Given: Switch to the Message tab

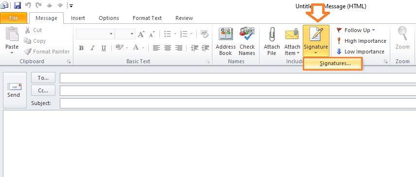Looking at the screenshot, I should pos(47,18).
